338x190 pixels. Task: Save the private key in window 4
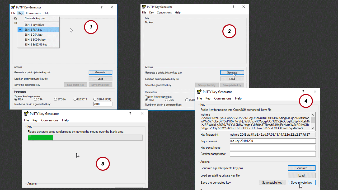(301, 182)
